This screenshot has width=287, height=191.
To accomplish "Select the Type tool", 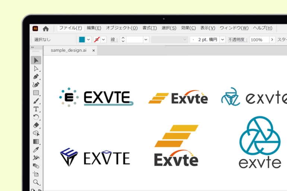I will (36, 109).
